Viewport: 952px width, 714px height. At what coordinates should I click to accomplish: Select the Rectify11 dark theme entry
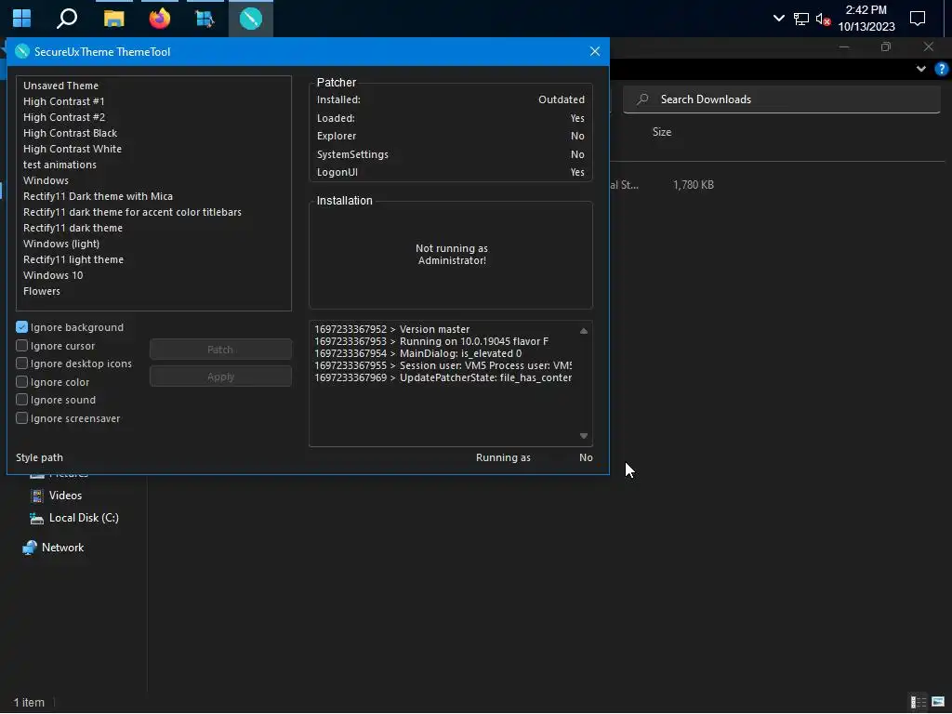click(73, 228)
